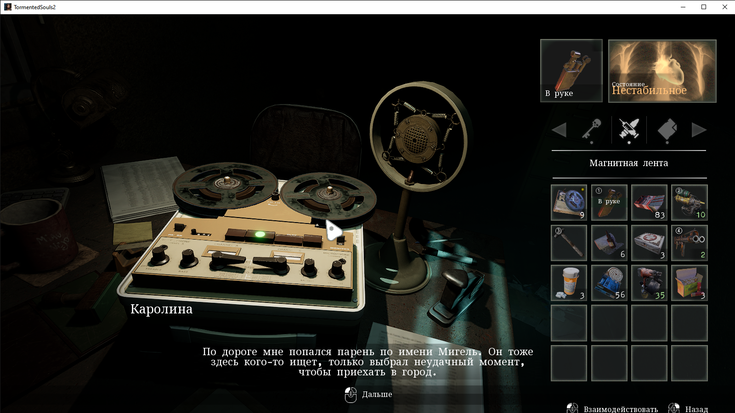Viewport: 735px width, 413px height.
Task: Select the shotgun shells box
Action: (690, 283)
